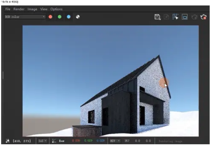Open the File menu

click(8, 9)
